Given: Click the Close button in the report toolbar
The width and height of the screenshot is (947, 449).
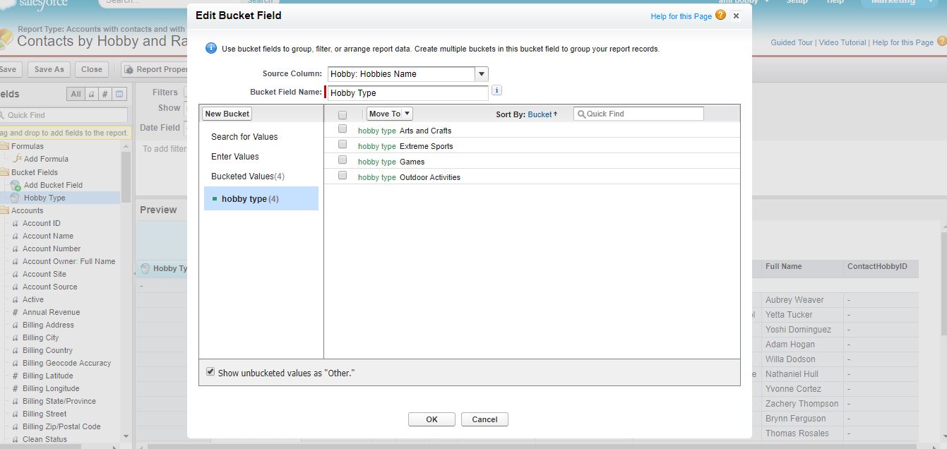Looking at the screenshot, I should coord(92,69).
